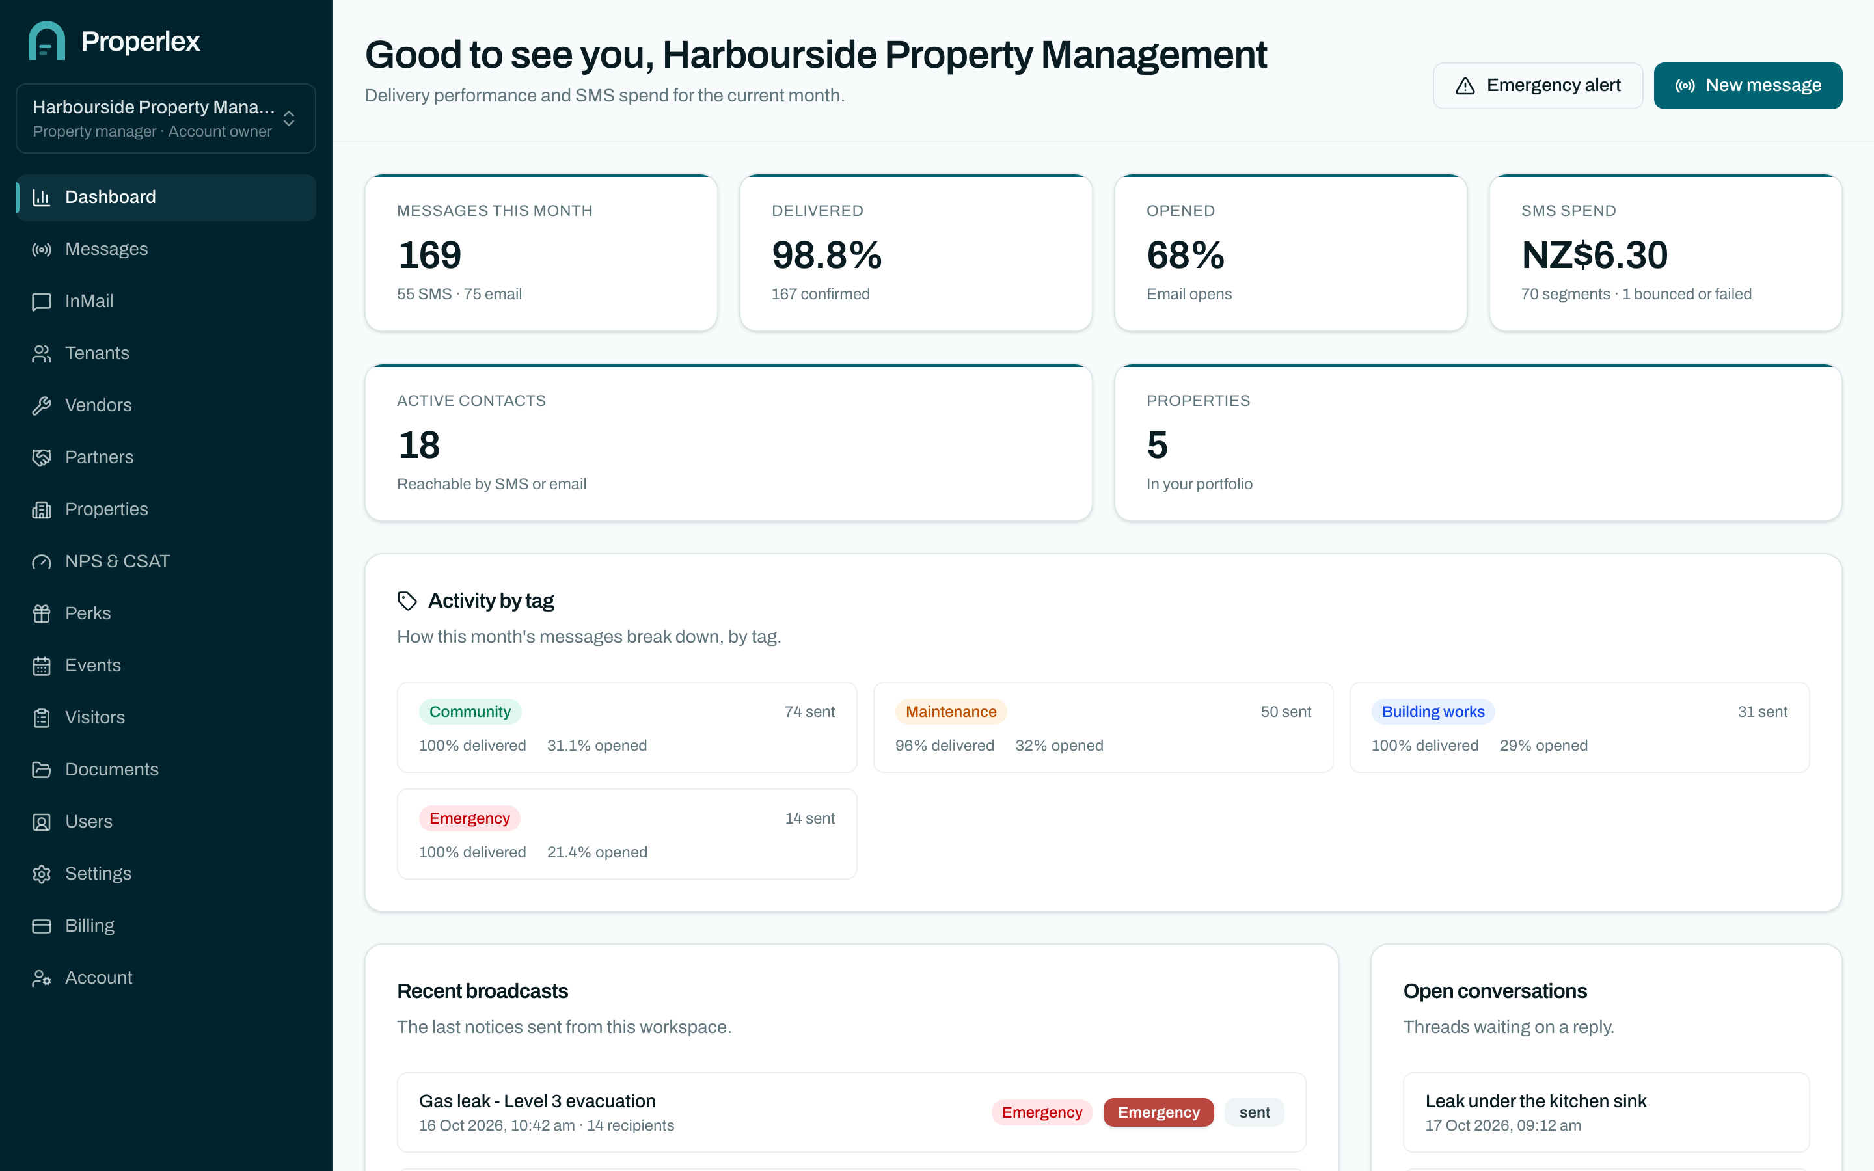Click the '68%' opened value

pyautogui.click(x=1185, y=255)
